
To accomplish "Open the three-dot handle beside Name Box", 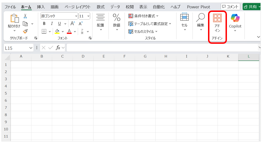I will click(x=36, y=48).
